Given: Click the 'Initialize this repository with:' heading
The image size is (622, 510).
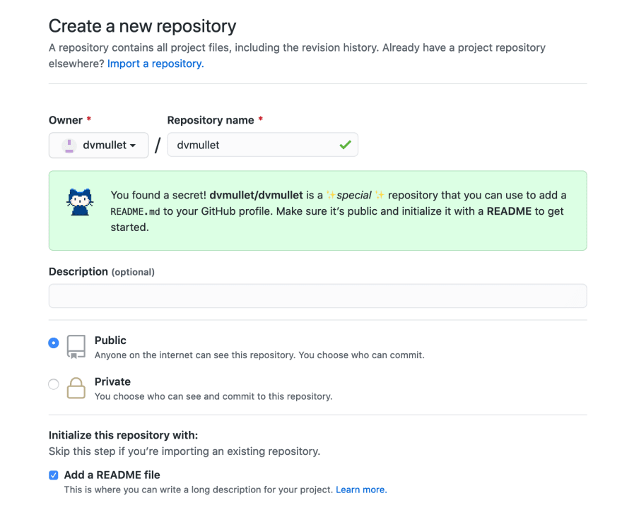Looking at the screenshot, I should pos(124,435).
